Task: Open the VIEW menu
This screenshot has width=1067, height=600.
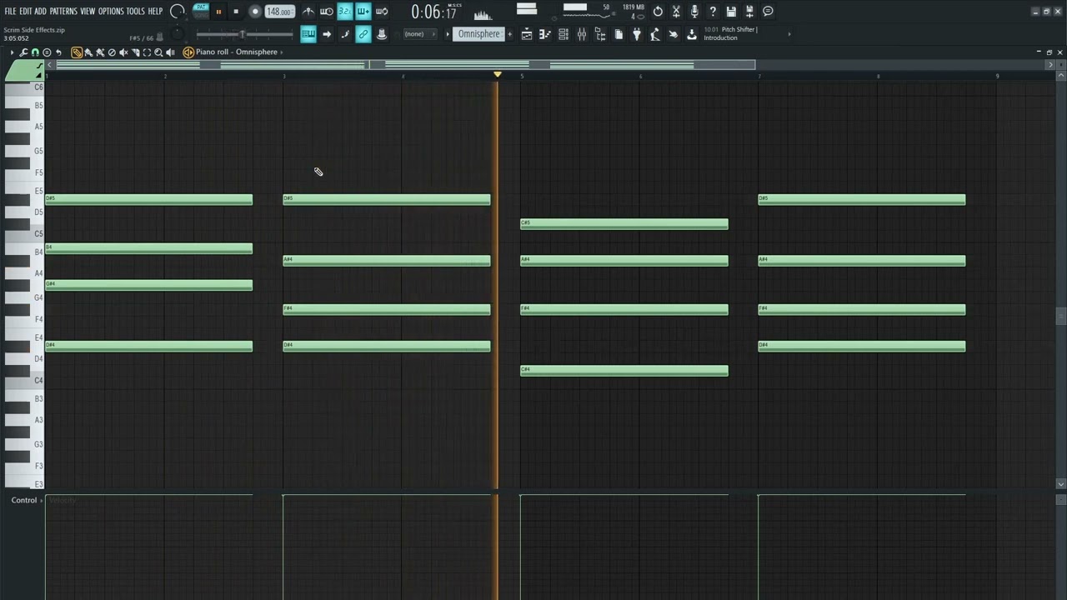Action: (x=88, y=11)
